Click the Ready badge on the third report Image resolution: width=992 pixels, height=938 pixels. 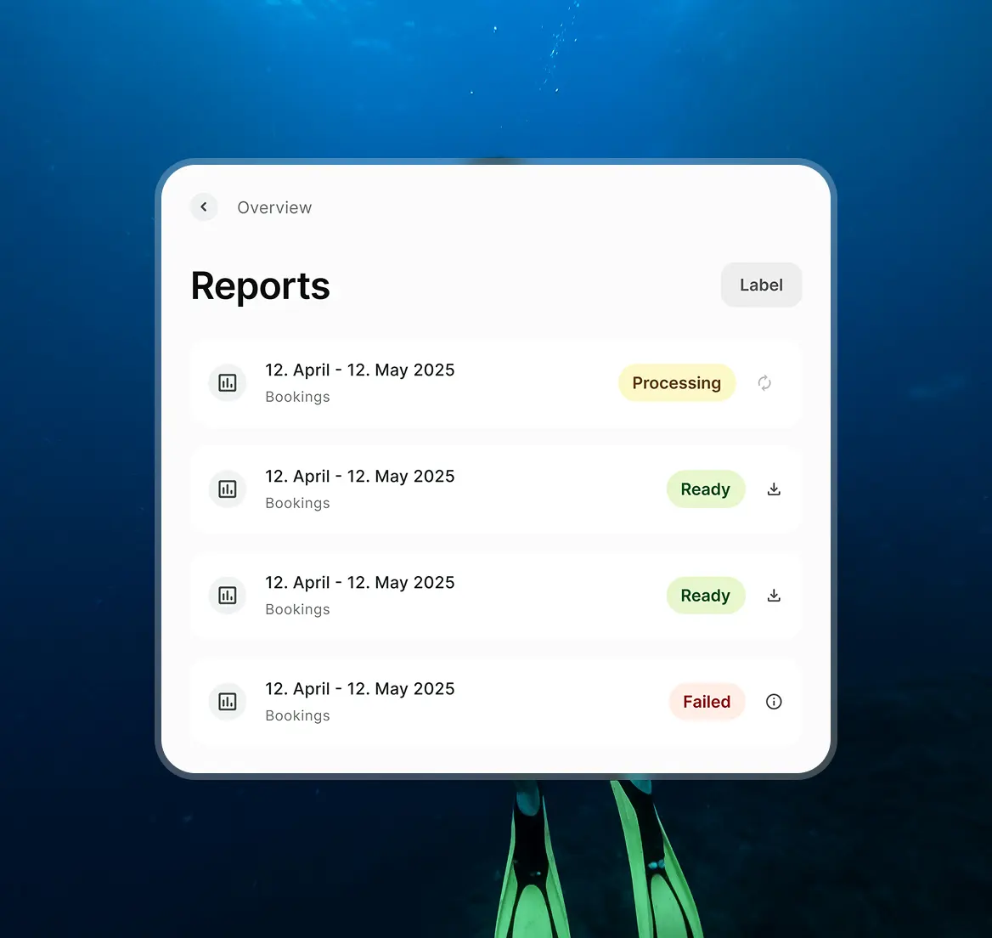(706, 595)
